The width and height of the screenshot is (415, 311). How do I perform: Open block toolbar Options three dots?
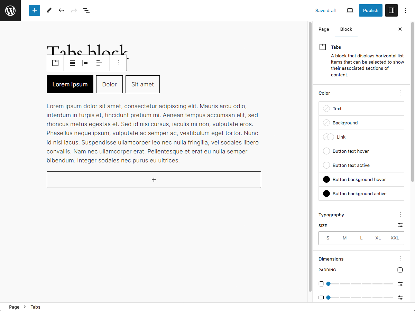pos(118,63)
